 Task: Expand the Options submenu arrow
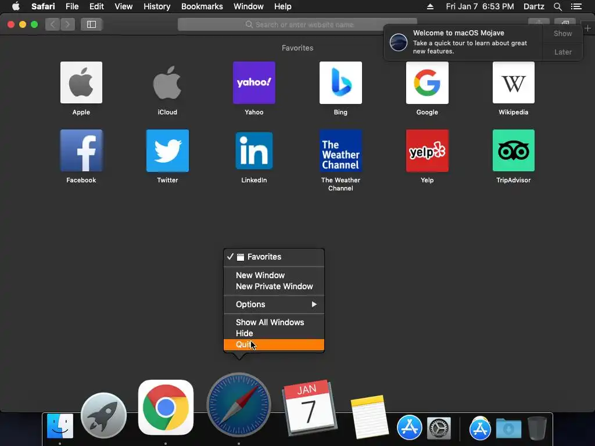314,304
